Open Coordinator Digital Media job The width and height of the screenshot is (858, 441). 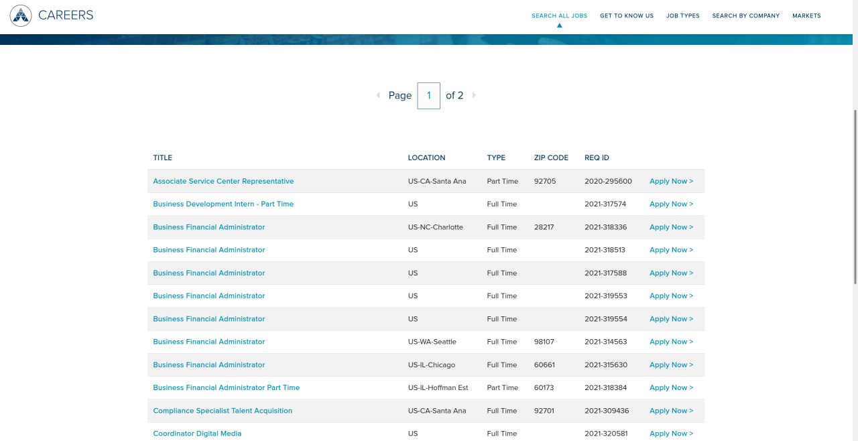coord(197,434)
